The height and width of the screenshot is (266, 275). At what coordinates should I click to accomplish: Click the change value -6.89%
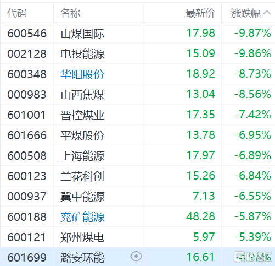pos(252,155)
